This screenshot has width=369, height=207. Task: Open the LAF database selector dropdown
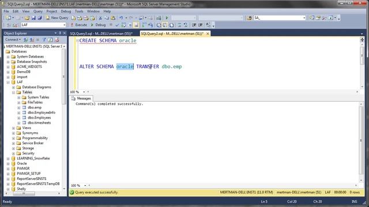coord(64,25)
